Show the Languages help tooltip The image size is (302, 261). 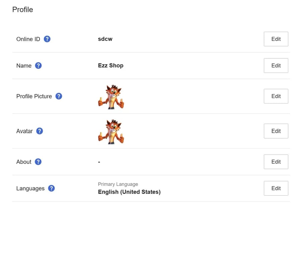pyautogui.click(x=51, y=188)
